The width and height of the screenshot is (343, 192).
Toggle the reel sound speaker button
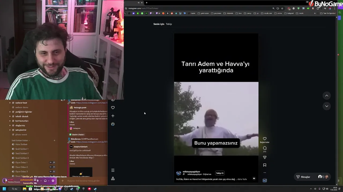coord(254,179)
